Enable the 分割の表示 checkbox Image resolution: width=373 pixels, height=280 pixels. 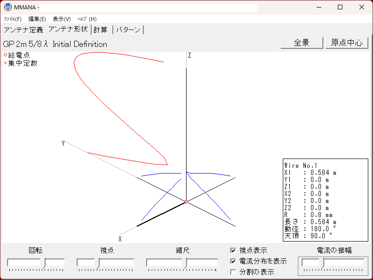coord(233,272)
